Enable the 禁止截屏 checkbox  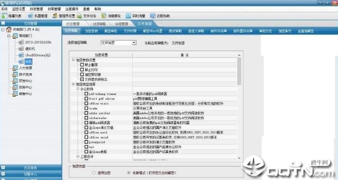coord(82,64)
